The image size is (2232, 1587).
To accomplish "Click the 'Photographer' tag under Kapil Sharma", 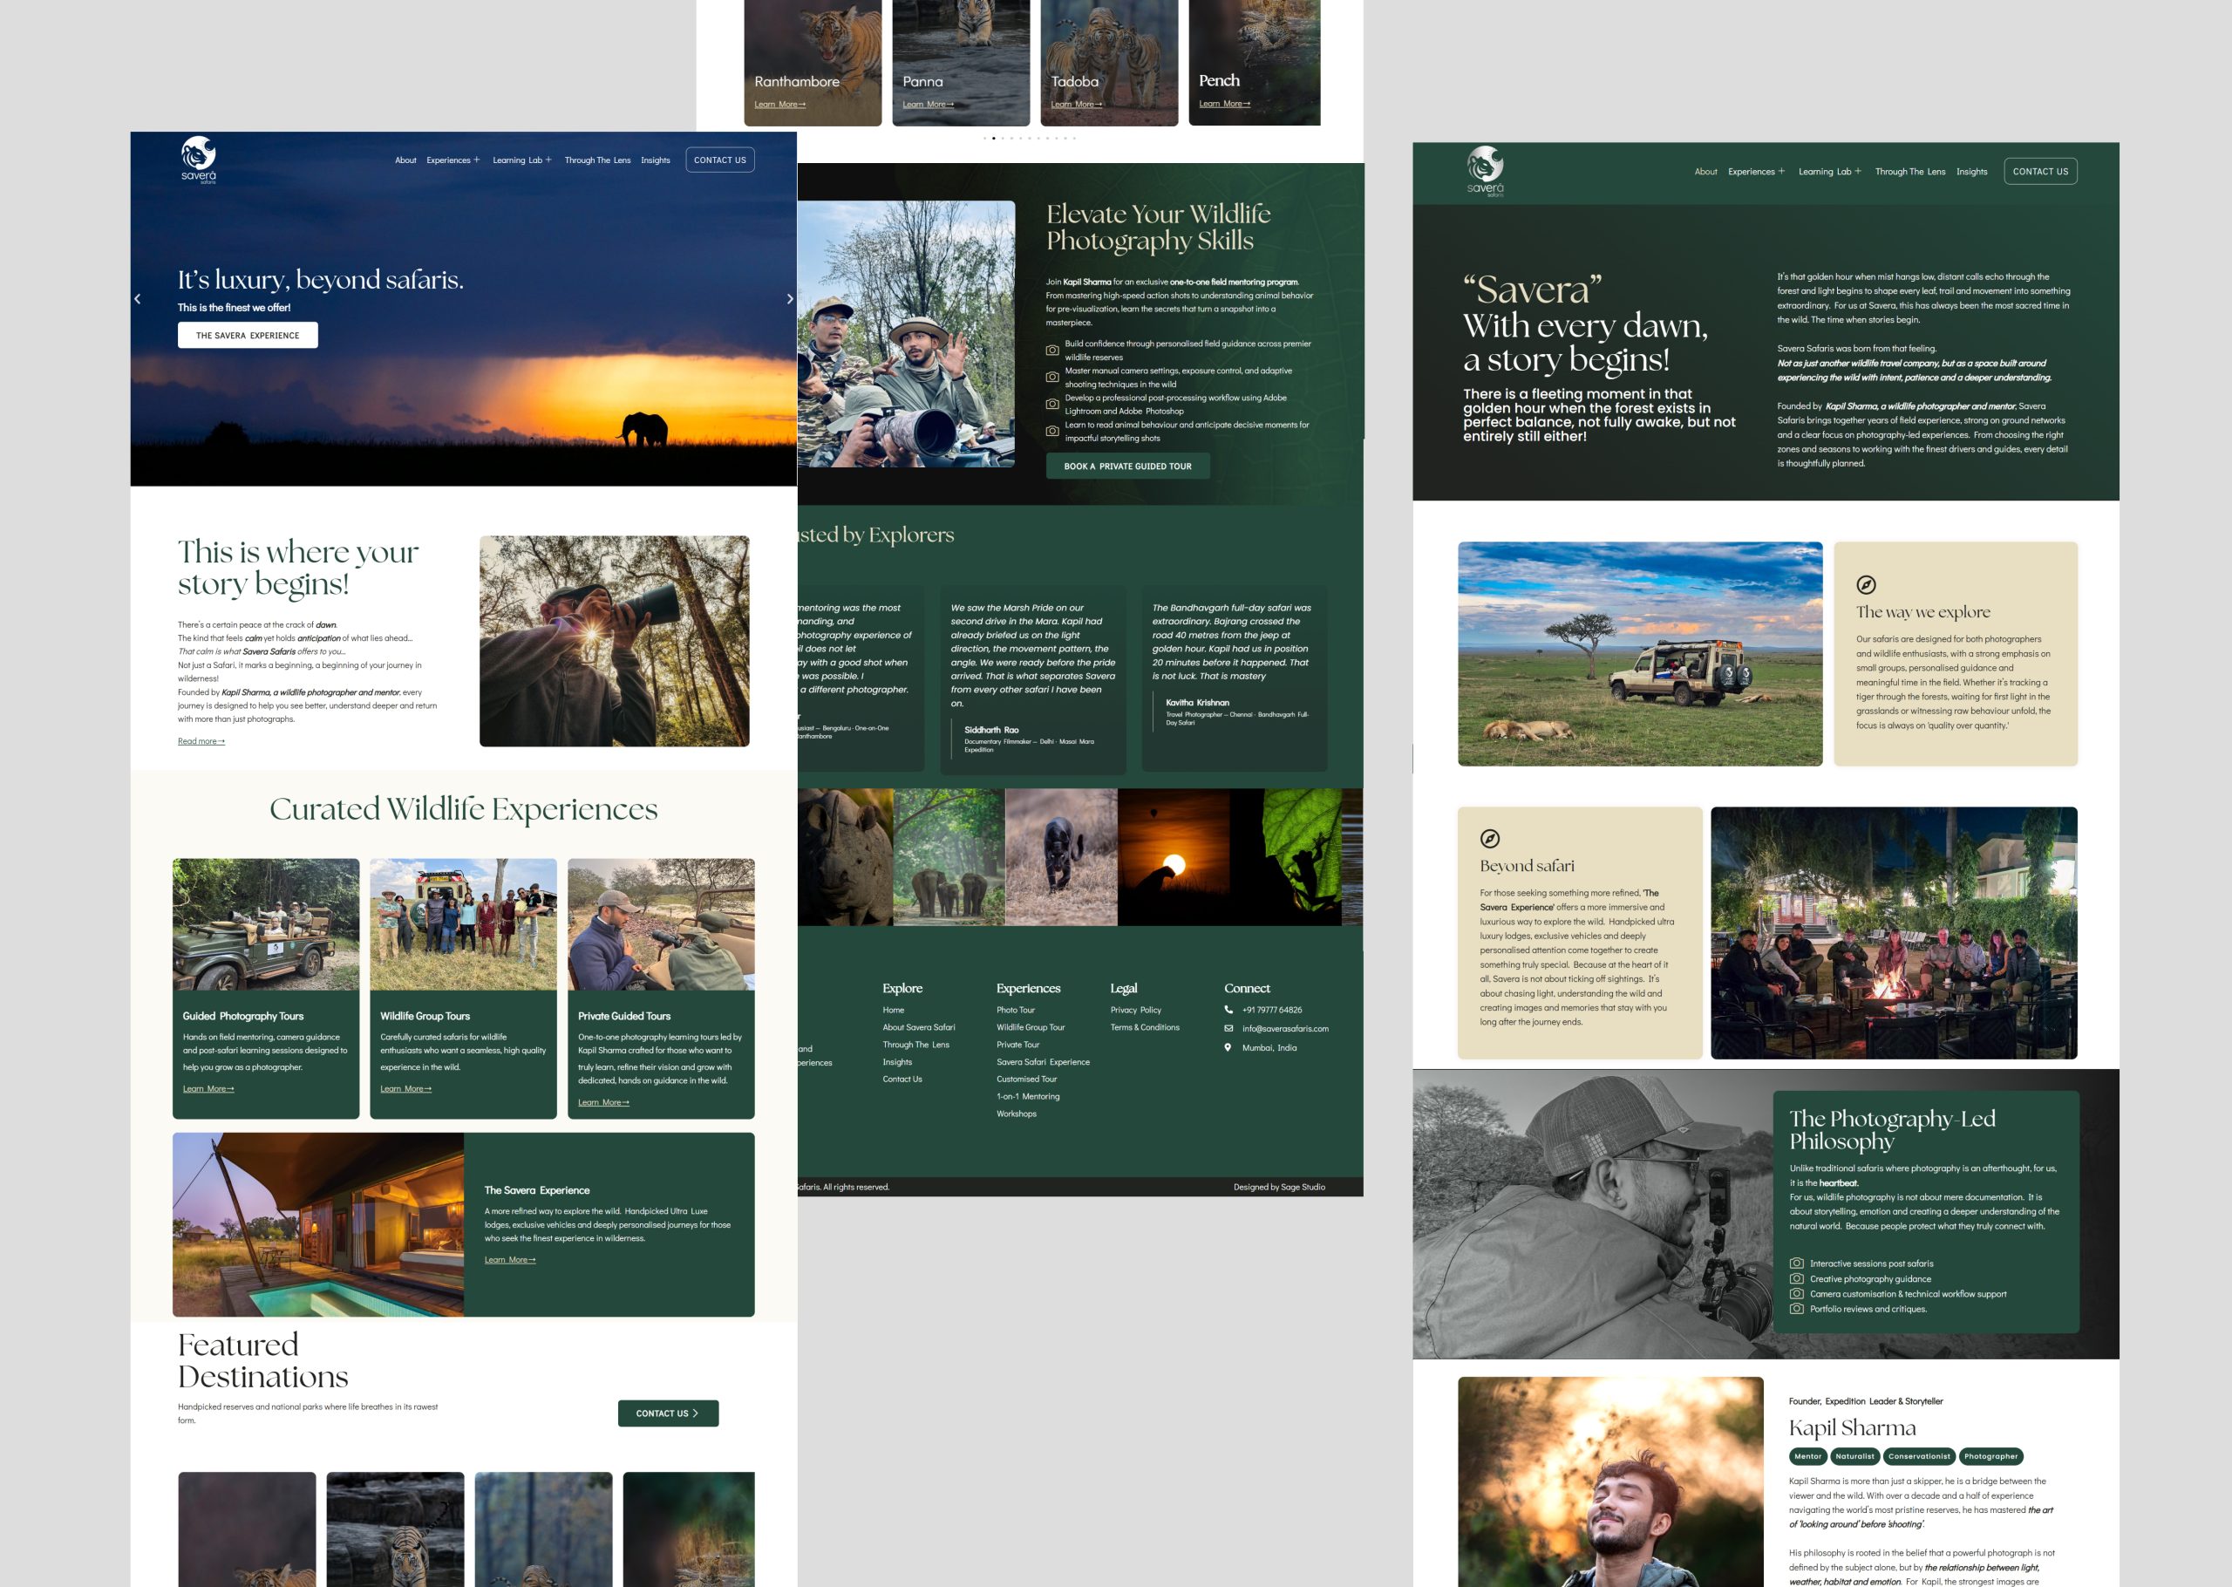I will [x=1990, y=1456].
